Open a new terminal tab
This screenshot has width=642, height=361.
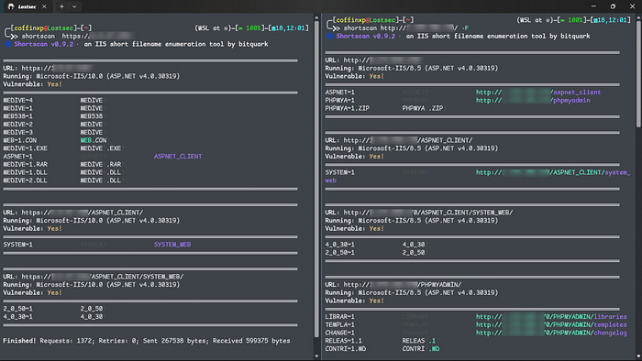coord(61,6)
